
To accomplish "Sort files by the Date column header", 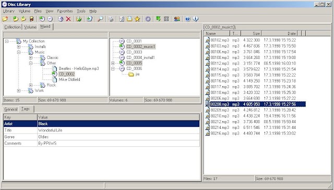I will click(279, 33).
